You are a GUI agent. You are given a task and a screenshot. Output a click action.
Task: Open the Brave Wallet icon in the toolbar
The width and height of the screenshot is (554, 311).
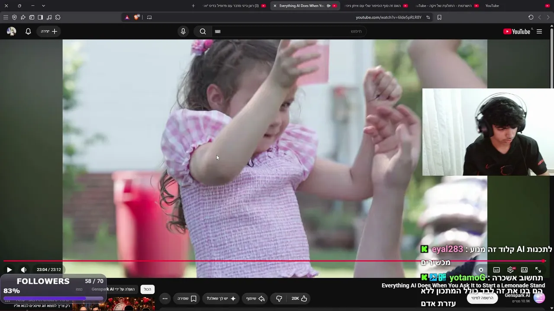click(x=32, y=17)
